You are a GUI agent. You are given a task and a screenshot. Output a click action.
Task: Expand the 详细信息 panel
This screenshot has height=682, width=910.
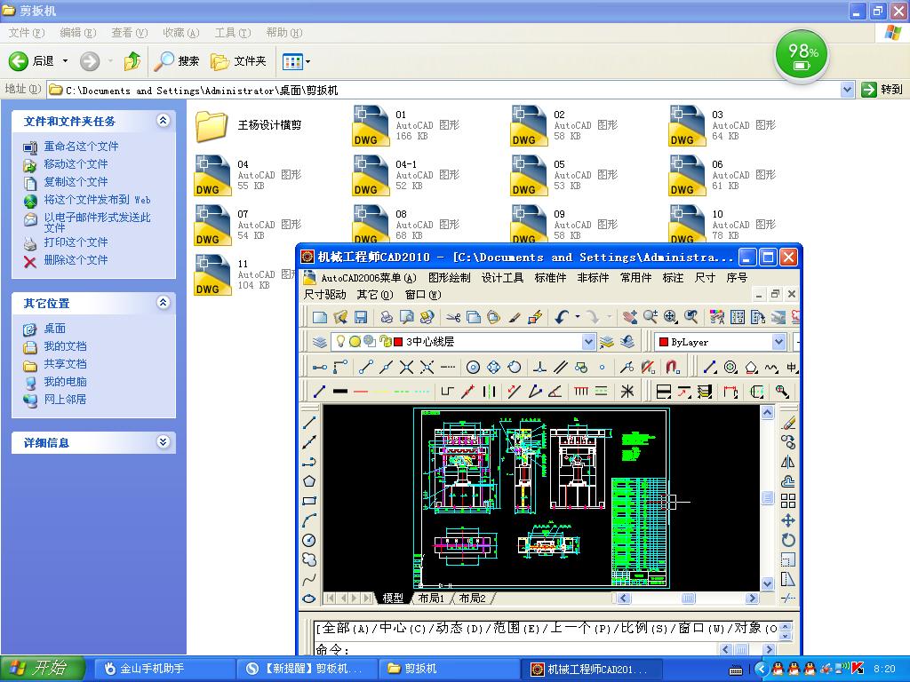click(163, 442)
